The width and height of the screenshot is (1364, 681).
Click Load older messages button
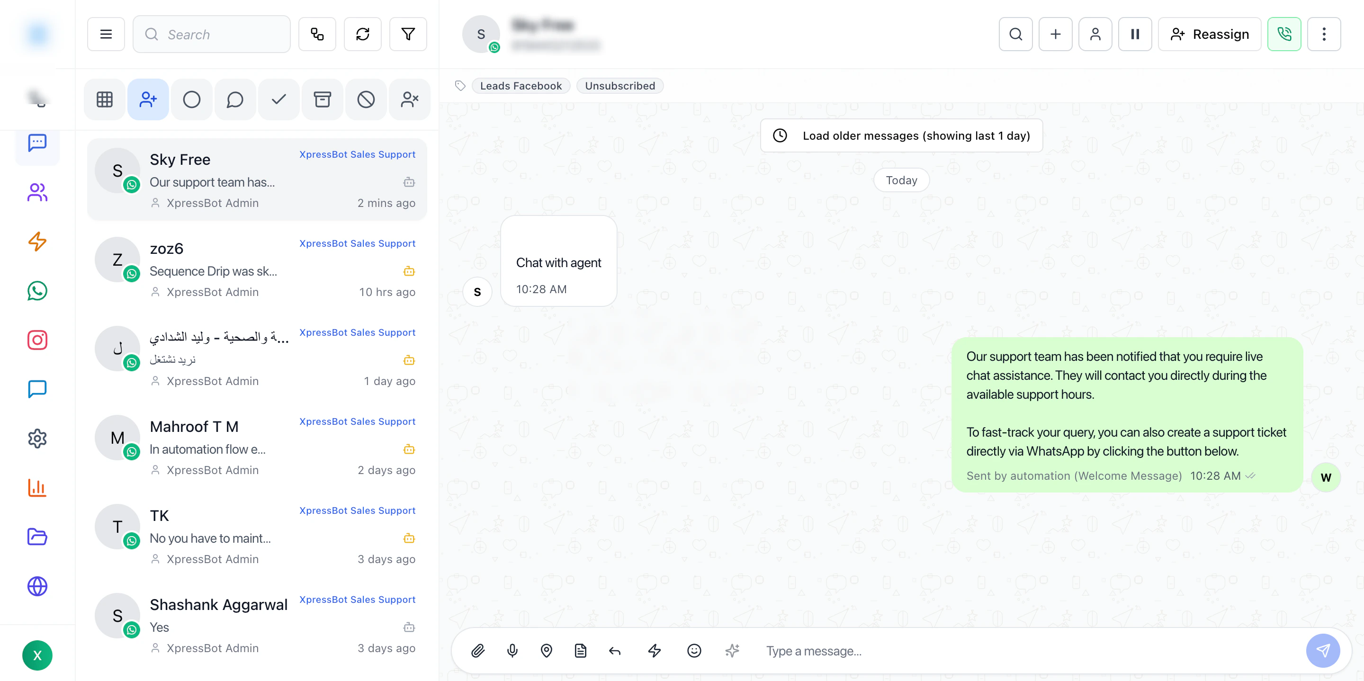[901, 135]
